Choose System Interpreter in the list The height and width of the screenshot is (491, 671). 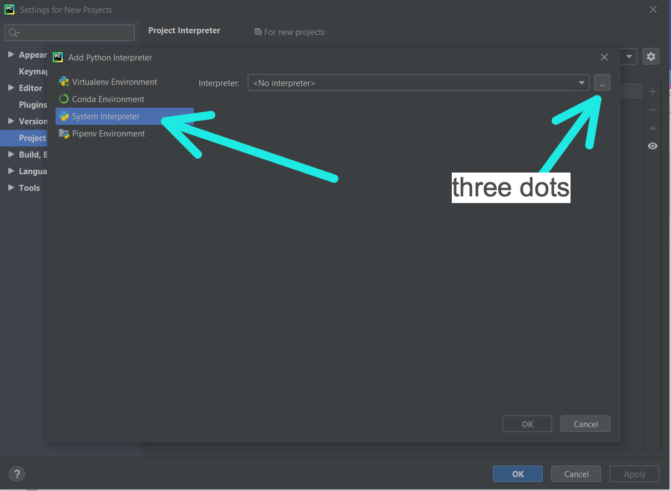(x=105, y=117)
